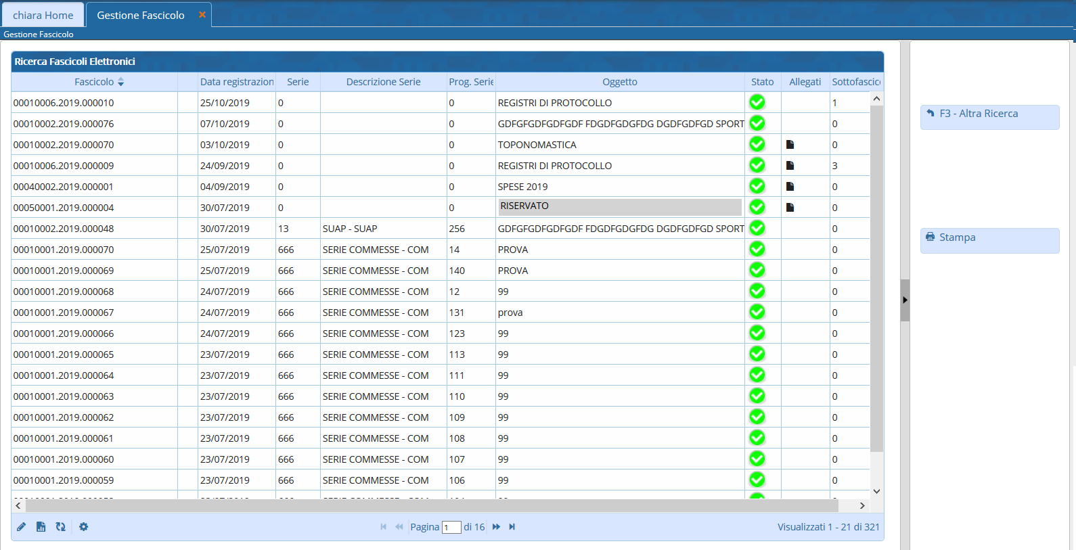The image size is (1076, 550).
Task: Close the Gestione Fascicolo tab
Action: [202, 15]
